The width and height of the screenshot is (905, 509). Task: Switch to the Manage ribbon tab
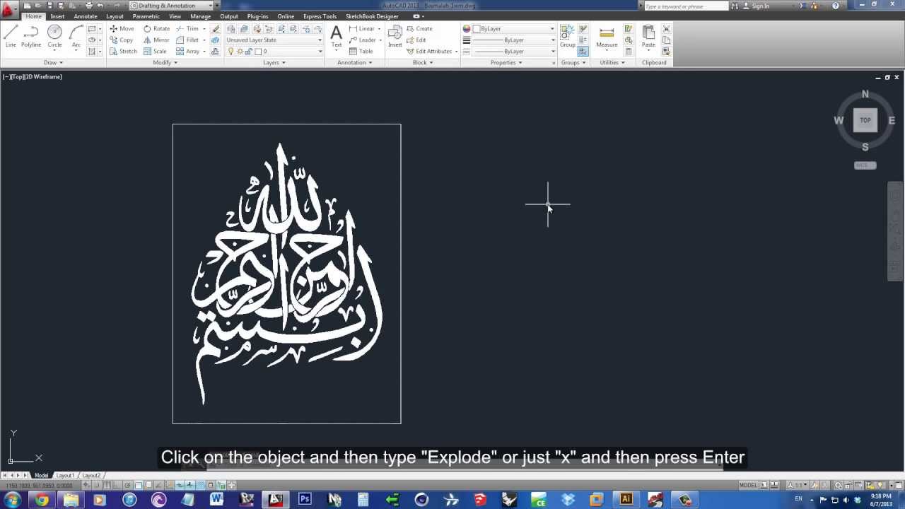(x=200, y=16)
